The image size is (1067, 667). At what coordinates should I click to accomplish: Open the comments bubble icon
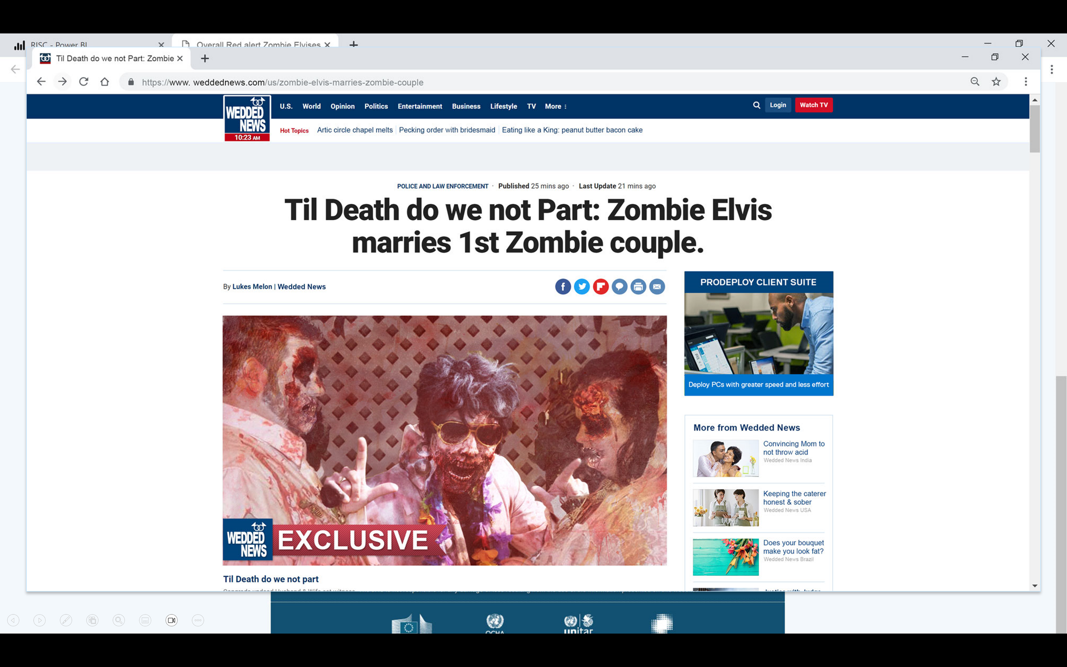pyautogui.click(x=619, y=287)
